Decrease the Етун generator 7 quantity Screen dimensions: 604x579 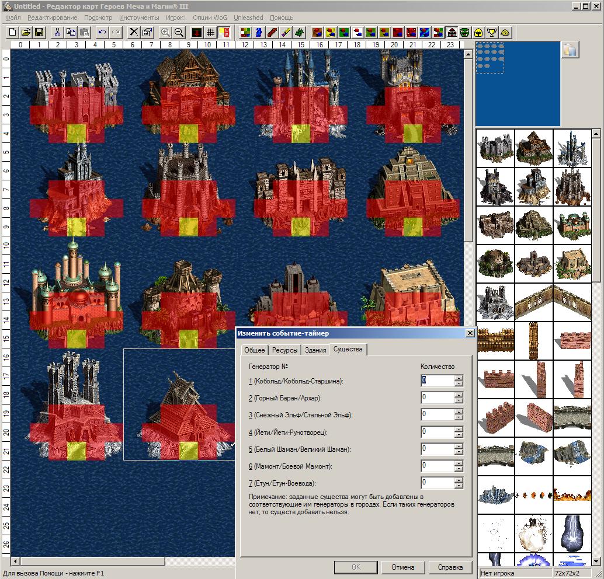(459, 486)
